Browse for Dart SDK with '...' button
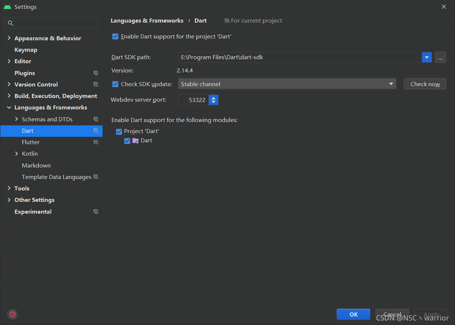Screen dimensions: 455x325 tap(440, 57)
